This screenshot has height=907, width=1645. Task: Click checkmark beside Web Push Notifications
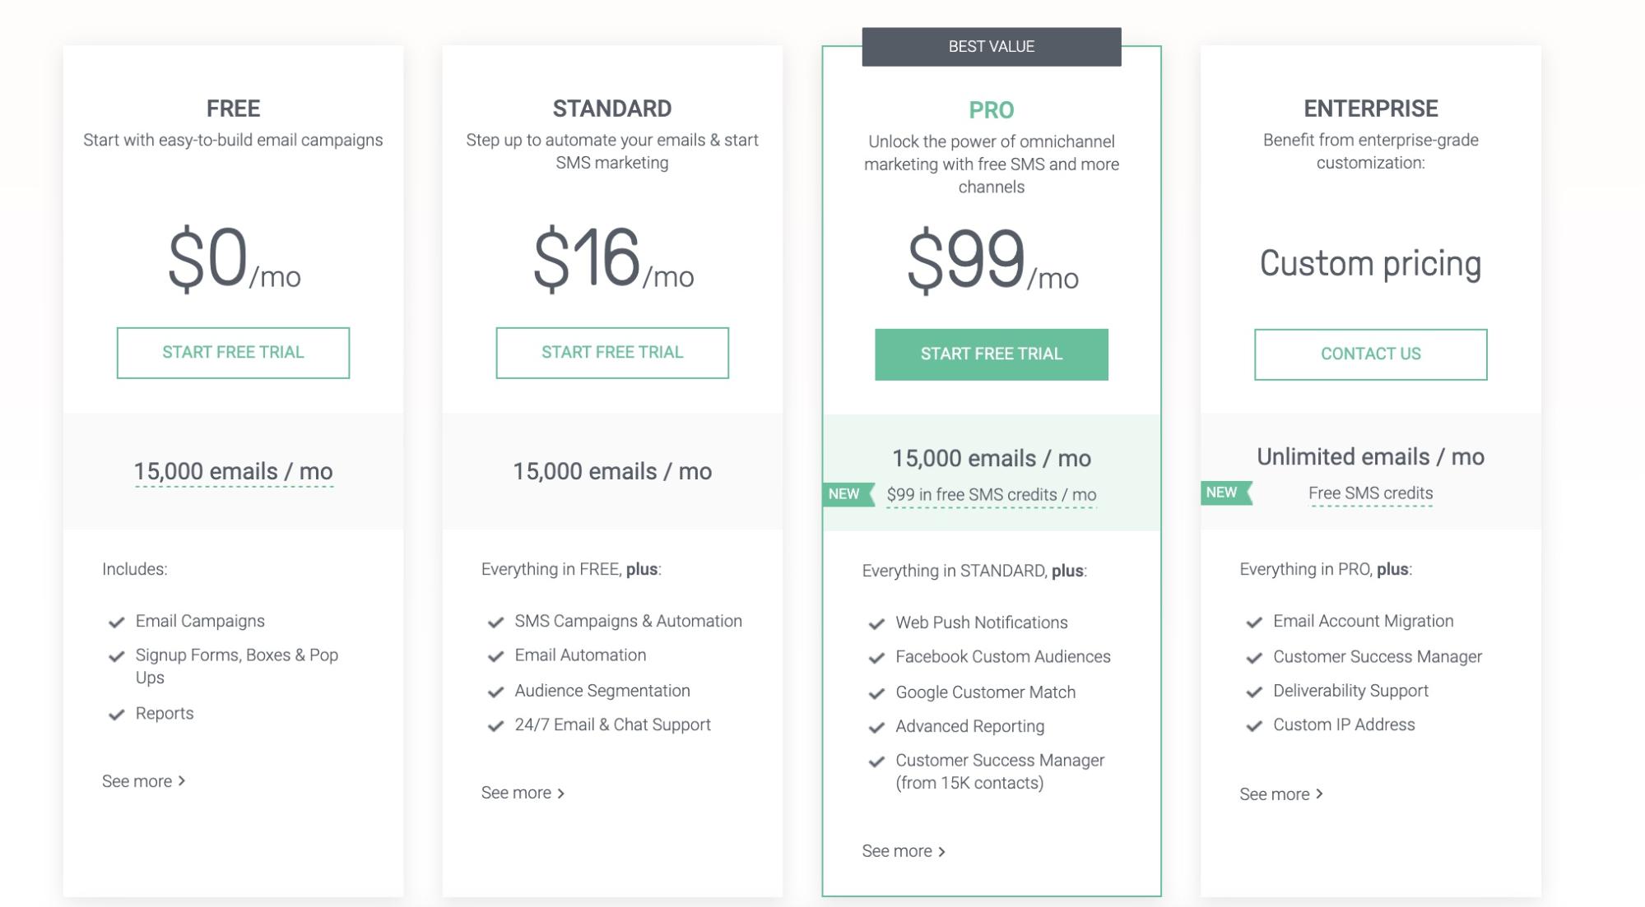point(876,624)
